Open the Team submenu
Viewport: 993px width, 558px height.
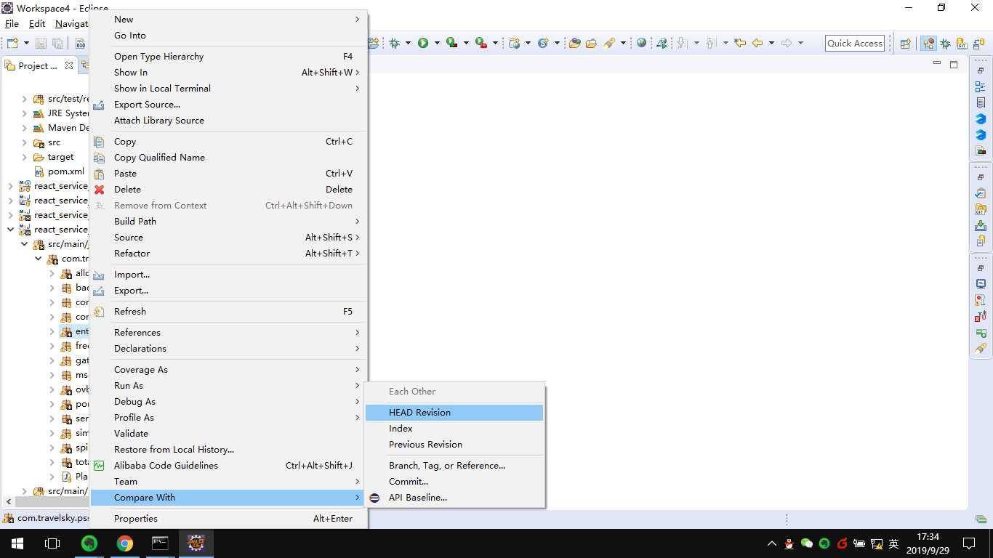[229, 482]
